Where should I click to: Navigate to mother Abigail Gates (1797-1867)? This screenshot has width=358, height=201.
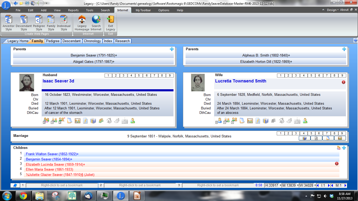pos(94,62)
